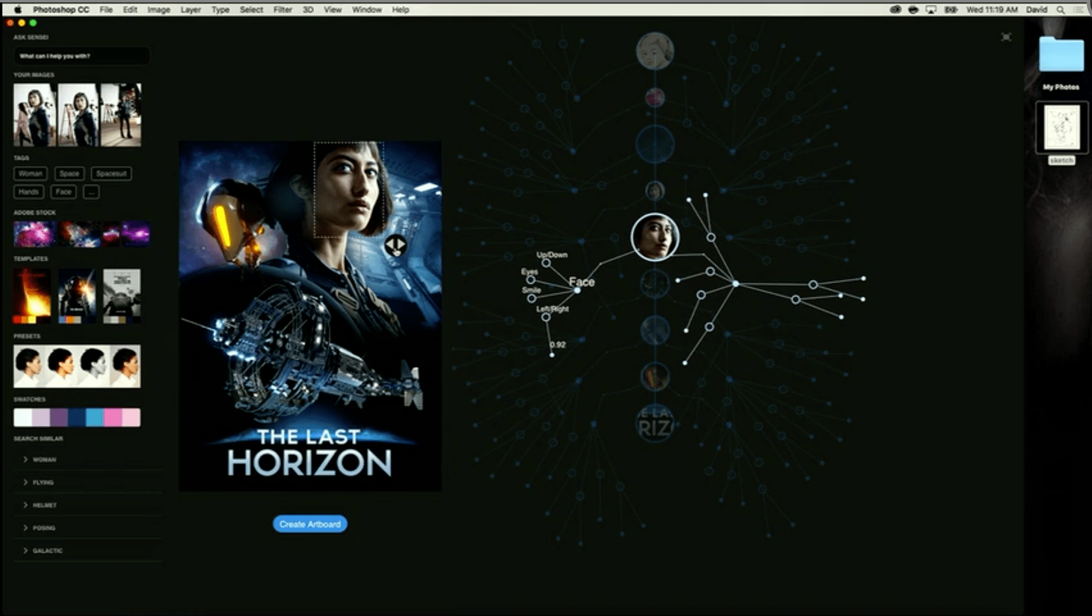Image resolution: width=1092 pixels, height=616 pixels.
Task: Open the Apple menu
Action: point(18,9)
